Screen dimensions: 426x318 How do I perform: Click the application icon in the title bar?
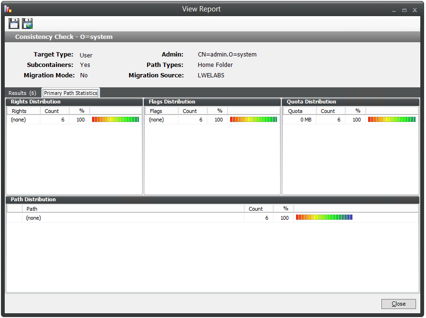coord(8,9)
